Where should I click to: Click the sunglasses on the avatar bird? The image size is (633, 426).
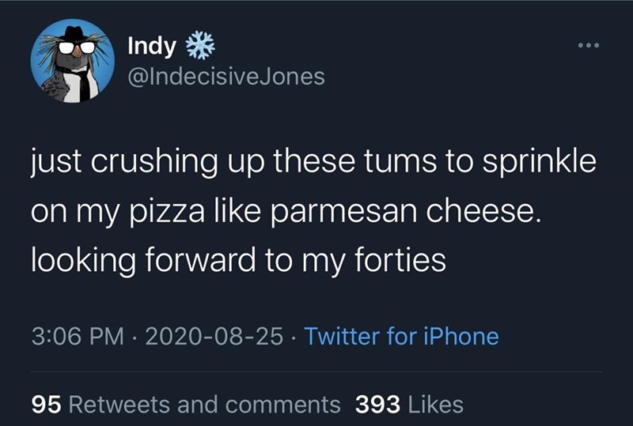coord(78,47)
